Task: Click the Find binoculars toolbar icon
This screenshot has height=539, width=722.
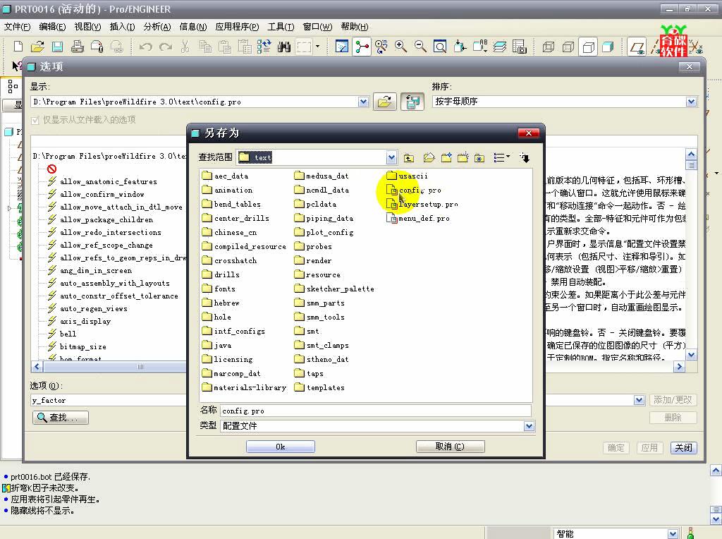Action: pos(284,47)
